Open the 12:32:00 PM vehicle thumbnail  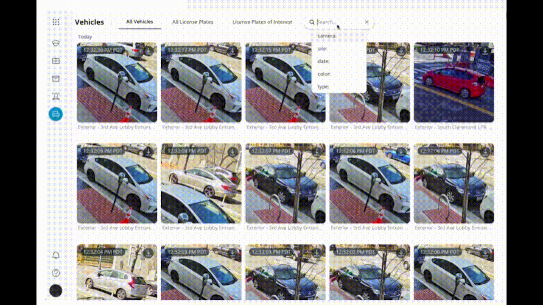pos(454,272)
